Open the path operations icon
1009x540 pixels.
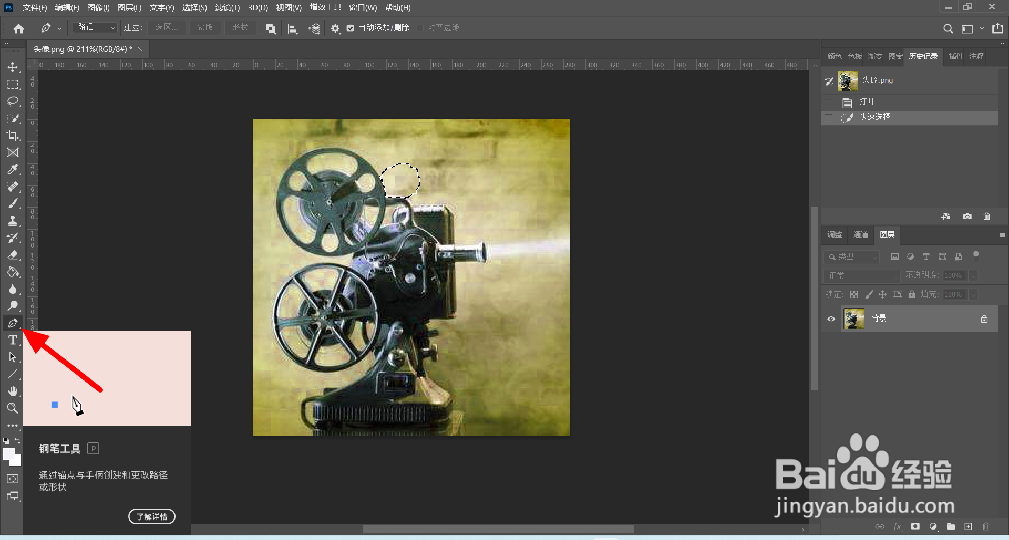tap(271, 28)
